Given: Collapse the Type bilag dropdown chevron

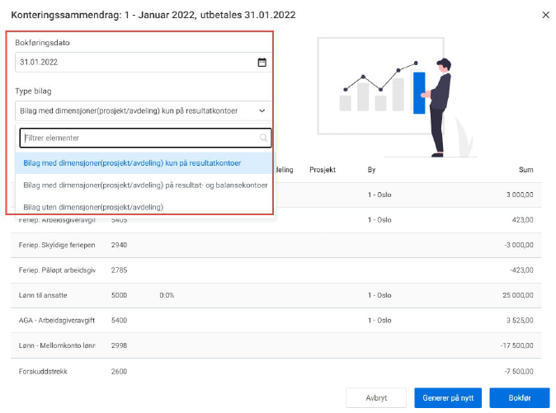Looking at the screenshot, I should click(x=262, y=110).
